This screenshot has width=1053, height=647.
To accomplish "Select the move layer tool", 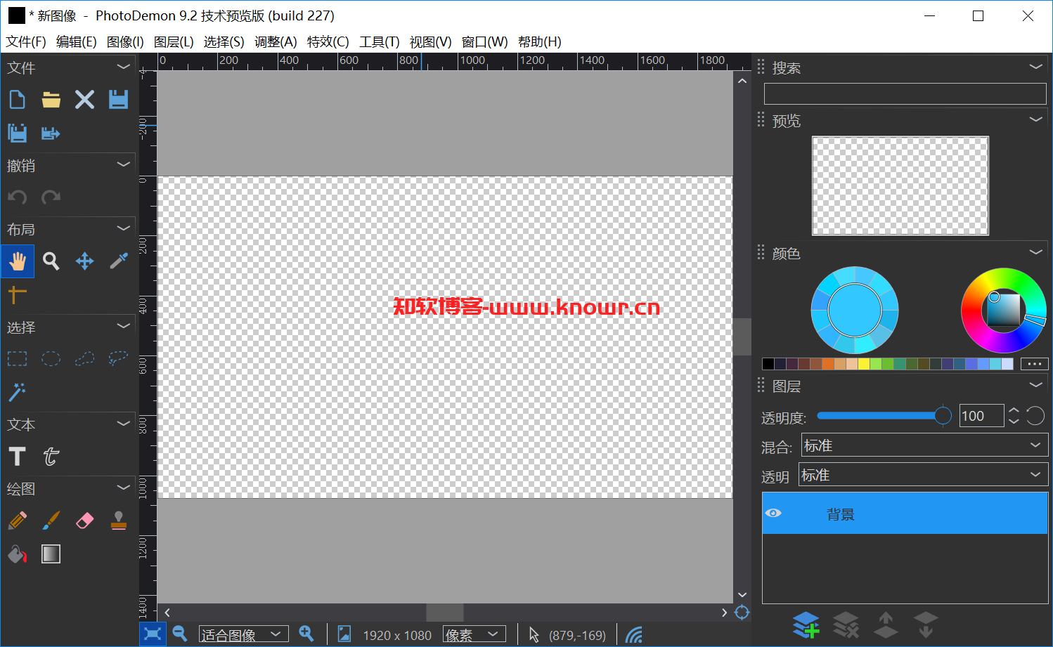I will pyautogui.click(x=84, y=261).
